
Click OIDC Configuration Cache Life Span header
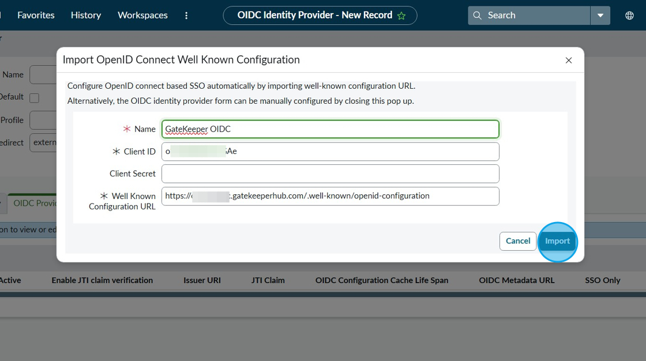click(382, 280)
